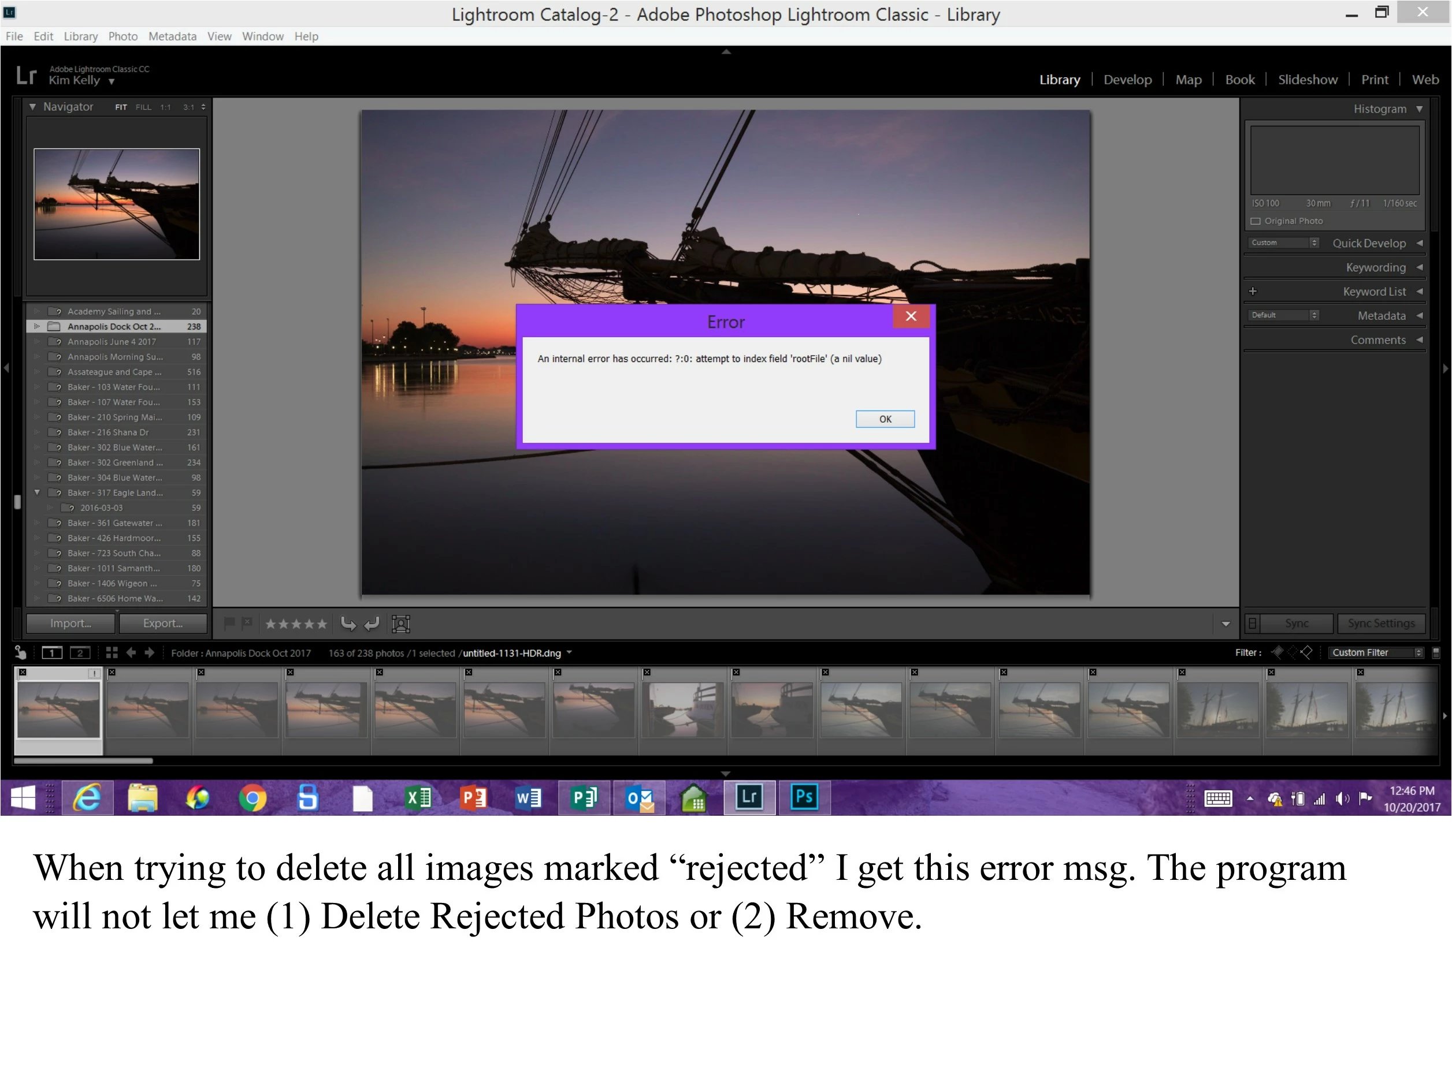This screenshot has width=1452, height=1090.
Task: Click the rotate photo right arrow icon
Action: (x=372, y=624)
